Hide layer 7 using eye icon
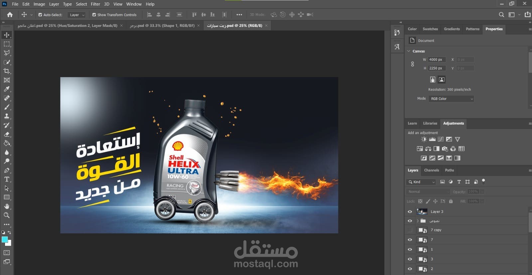This screenshot has width=532, height=275. (x=410, y=240)
